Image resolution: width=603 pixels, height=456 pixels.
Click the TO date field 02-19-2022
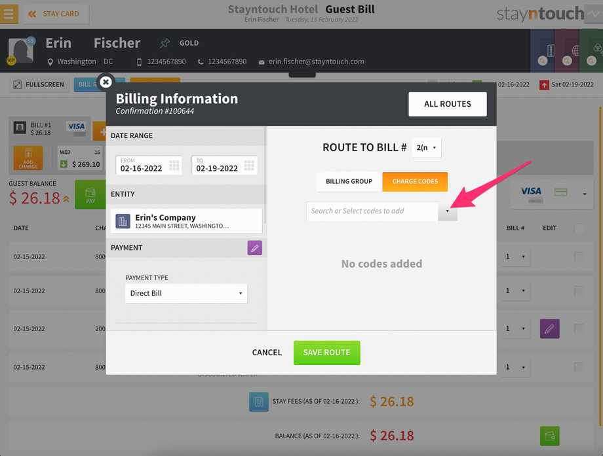224,165
